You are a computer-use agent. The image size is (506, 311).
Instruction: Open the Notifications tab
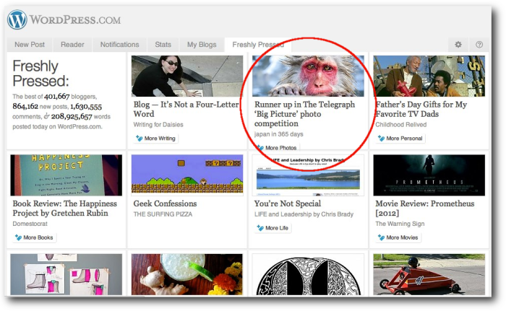[120, 45]
